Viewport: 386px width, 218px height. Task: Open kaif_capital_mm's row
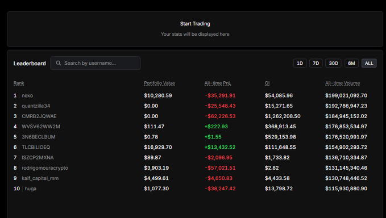pyautogui.click(x=40, y=178)
